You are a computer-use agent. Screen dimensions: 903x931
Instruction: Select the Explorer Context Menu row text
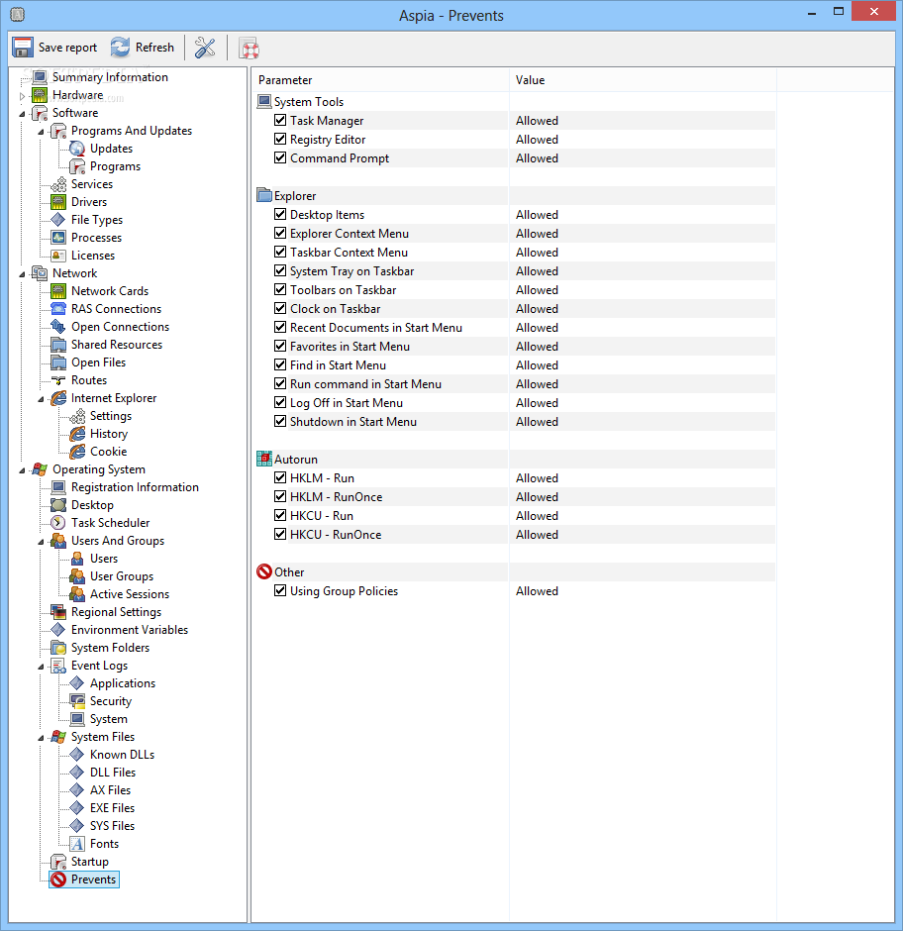click(x=350, y=234)
